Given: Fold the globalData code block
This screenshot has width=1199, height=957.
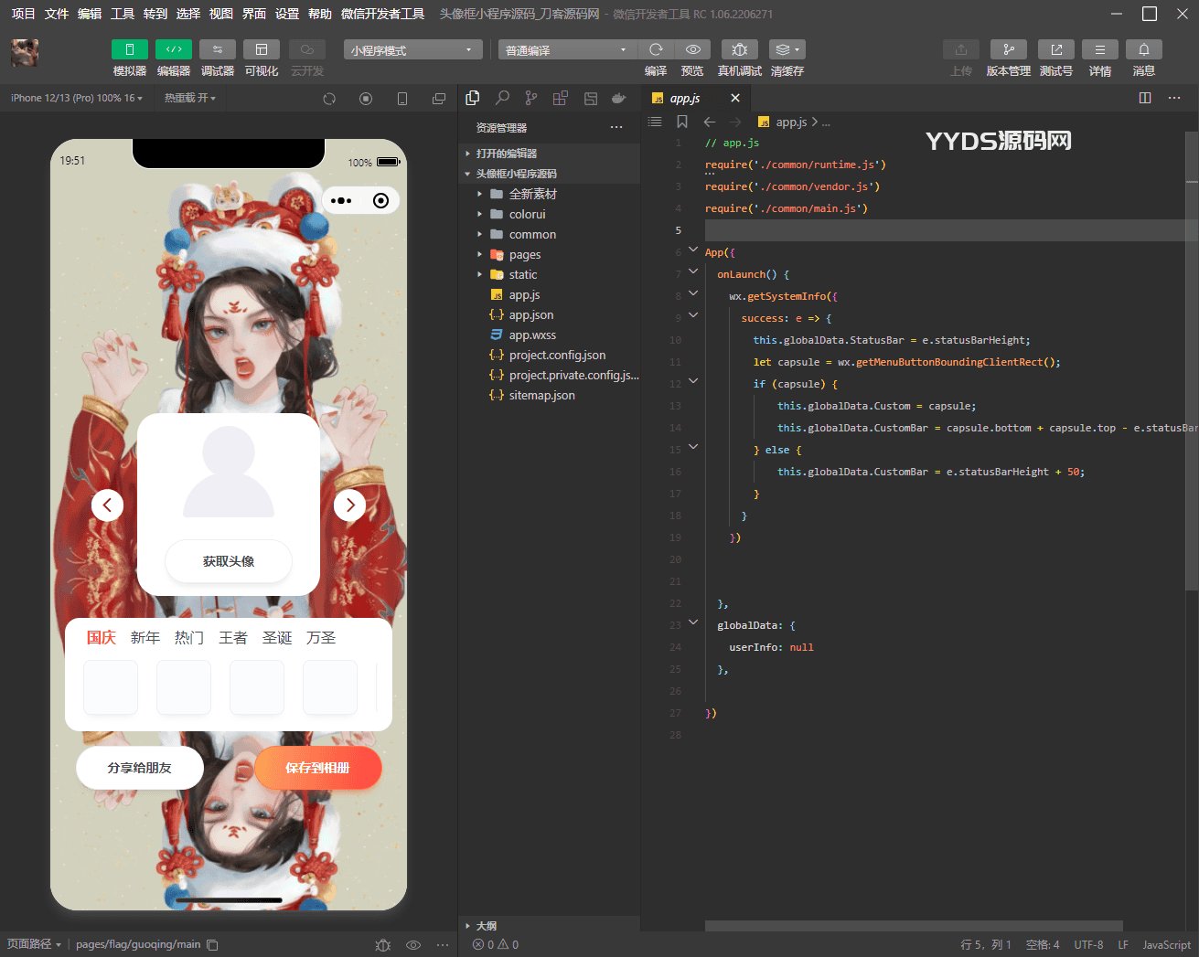Looking at the screenshot, I should tap(693, 622).
